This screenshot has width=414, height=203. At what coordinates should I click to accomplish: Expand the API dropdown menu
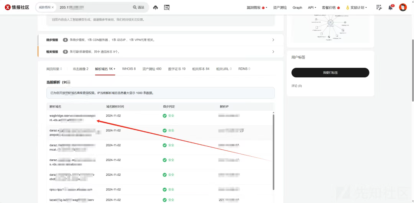point(312,8)
